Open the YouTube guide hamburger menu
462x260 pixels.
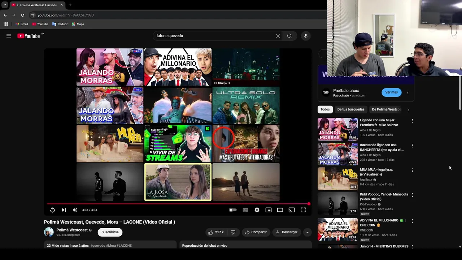tap(9, 36)
